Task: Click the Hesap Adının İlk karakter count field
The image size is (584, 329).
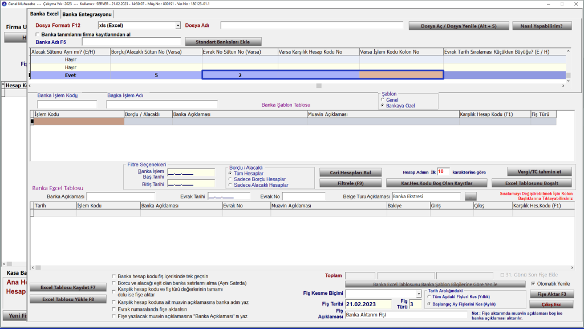Action: coord(443,171)
